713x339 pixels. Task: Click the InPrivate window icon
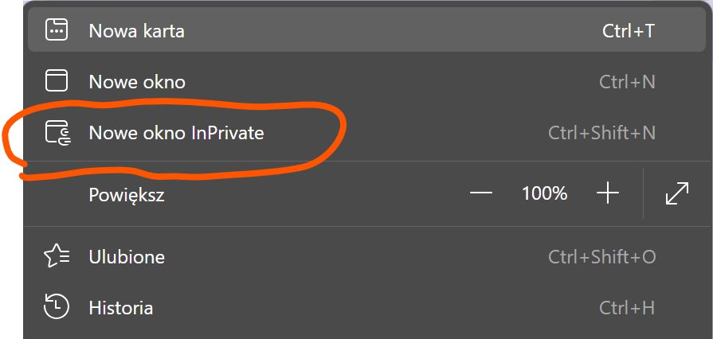click(57, 132)
